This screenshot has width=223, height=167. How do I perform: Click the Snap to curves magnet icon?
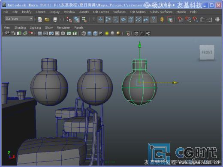(x=188, y=19)
